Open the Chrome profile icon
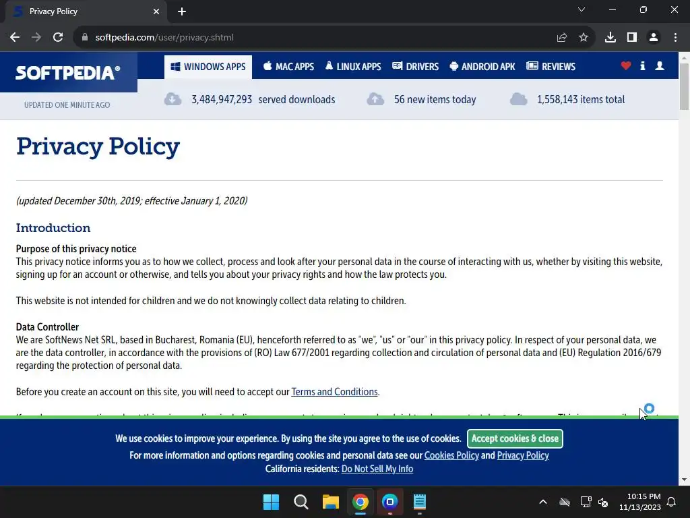Image resolution: width=690 pixels, height=518 pixels. tap(654, 38)
